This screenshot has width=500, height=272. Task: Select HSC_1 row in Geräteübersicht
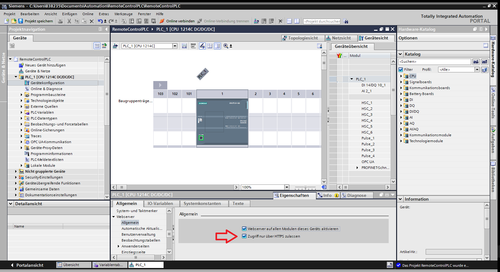(x=367, y=103)
